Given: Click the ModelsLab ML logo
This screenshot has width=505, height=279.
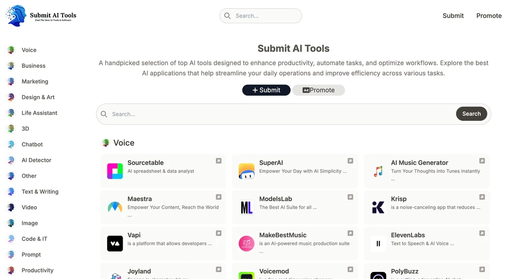Looking at the screenshot, I should [x=247, y=207].
